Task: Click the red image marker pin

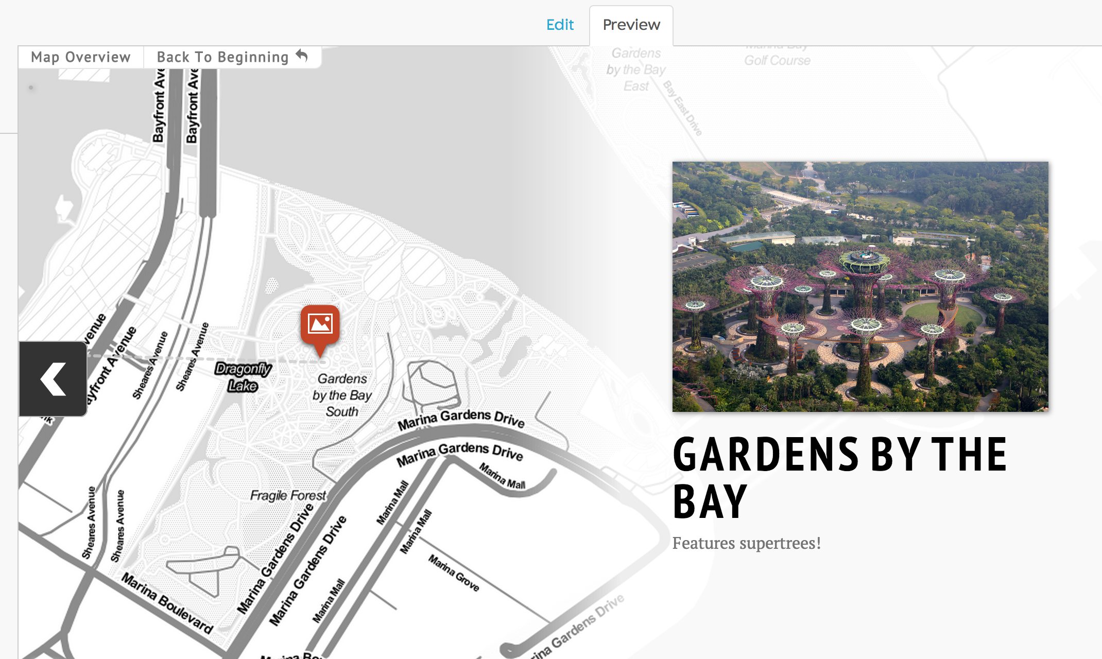Action: [x=320, y=326]
